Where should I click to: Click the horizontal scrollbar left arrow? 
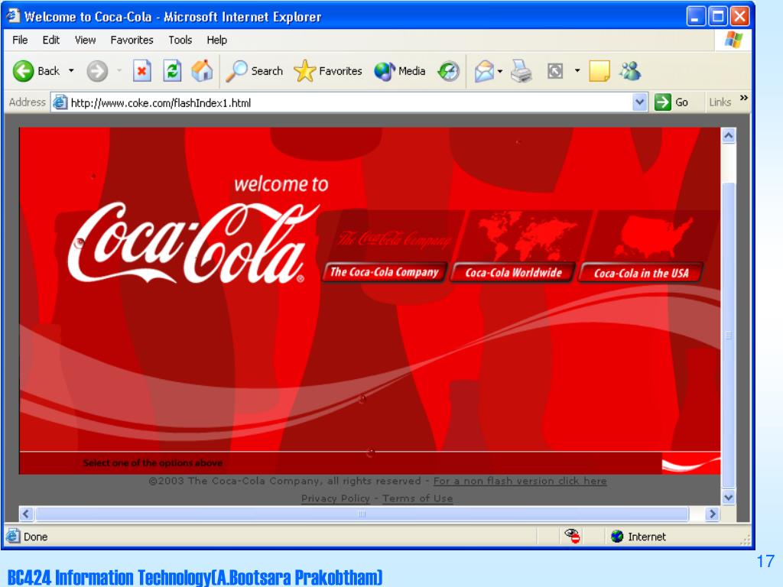(26, 514)
